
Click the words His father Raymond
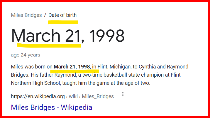coord(49,75)
